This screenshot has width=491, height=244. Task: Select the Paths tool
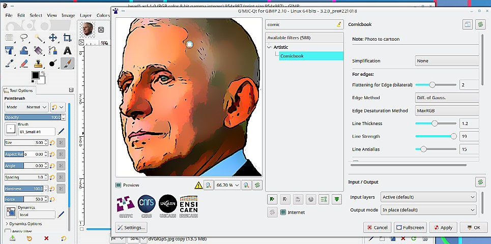click(x=53, y=50)
